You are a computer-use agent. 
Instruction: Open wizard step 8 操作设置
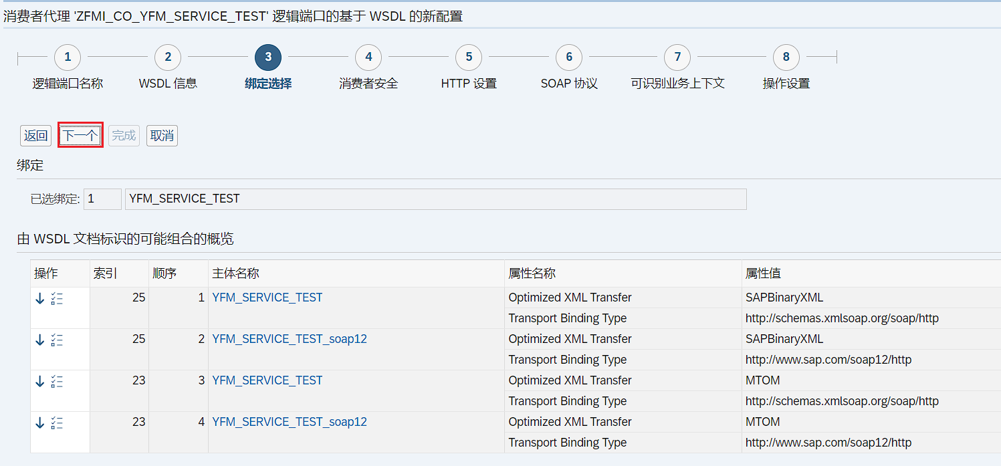[x=786, y=57]
